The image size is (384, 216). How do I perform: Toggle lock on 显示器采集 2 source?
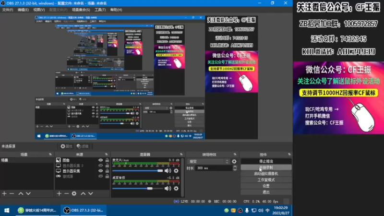pos(107,166)
